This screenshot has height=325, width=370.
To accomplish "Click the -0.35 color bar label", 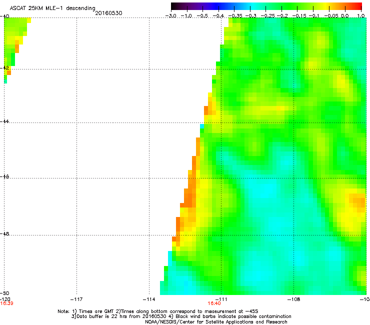I will pos(235,16).
